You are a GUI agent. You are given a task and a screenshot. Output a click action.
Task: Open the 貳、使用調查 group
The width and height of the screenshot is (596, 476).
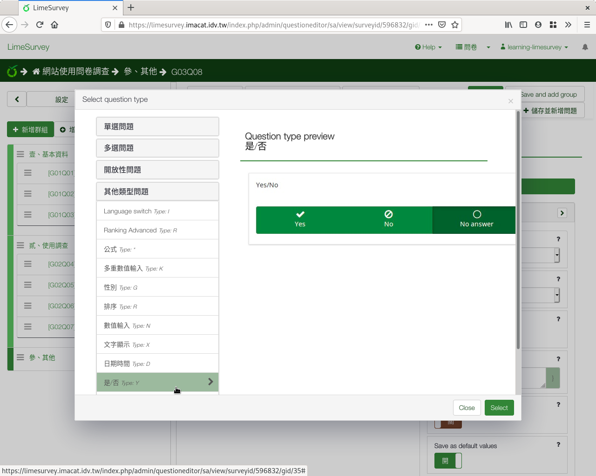click(48, 245)
